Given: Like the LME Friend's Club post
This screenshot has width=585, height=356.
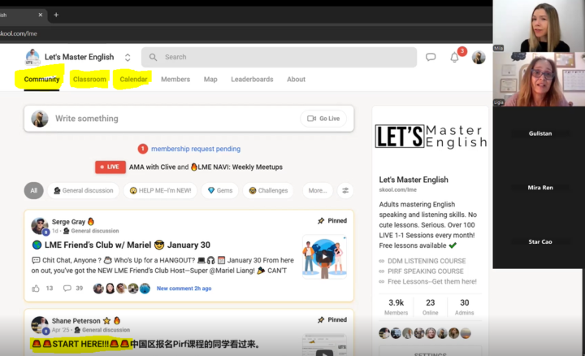Looking at the screenshot, I should coord(36,288).
